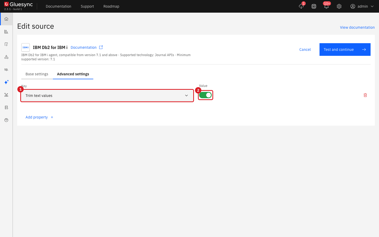Open the blue sparkle AI icon
This screenshot has width=379, height=237.
pyautogui.click(x=6, y=82)
